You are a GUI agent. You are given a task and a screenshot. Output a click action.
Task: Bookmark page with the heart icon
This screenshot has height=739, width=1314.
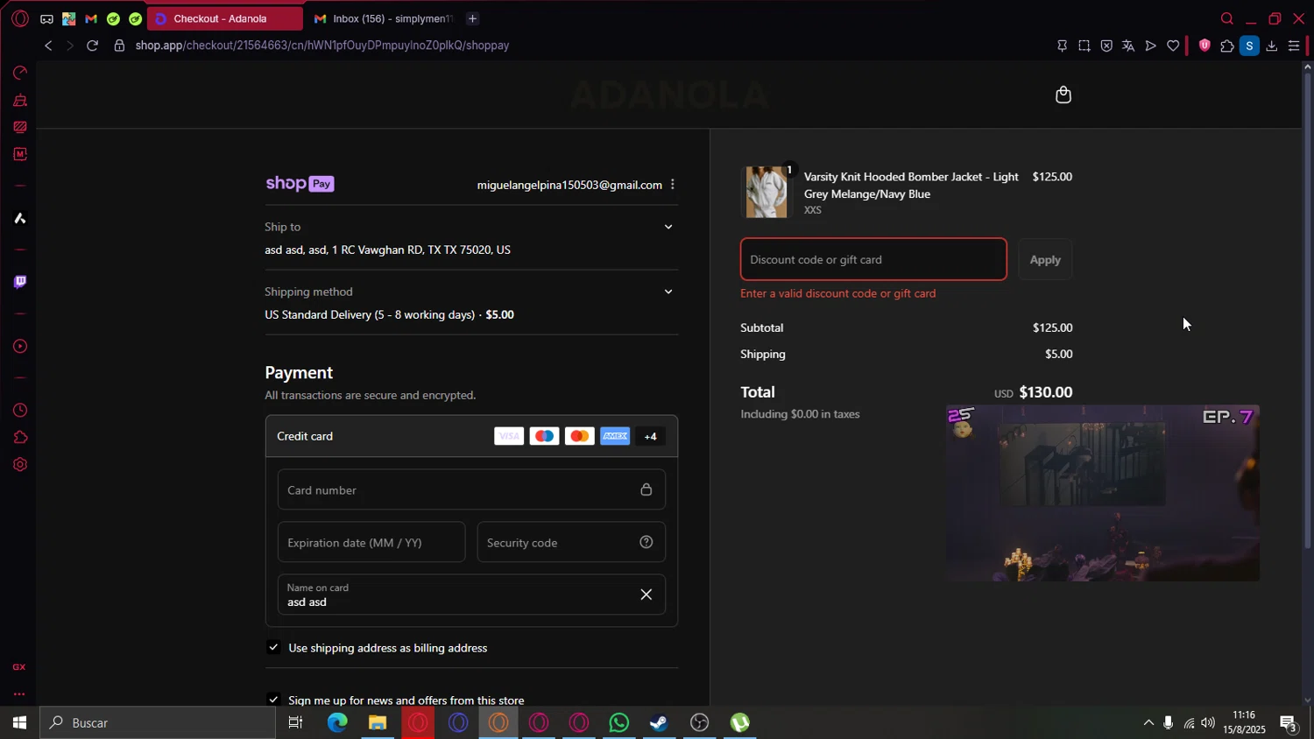tap(1173, 46)
